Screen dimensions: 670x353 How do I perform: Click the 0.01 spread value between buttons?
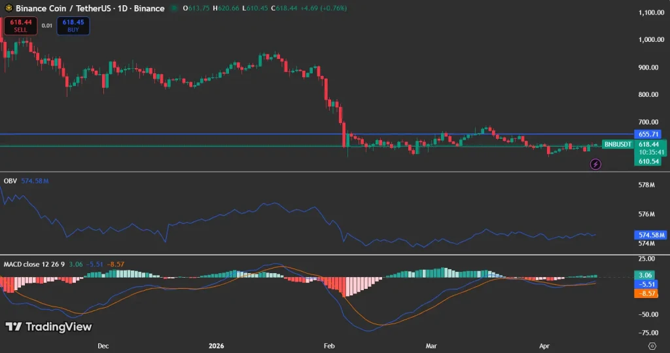pyautogui.click(x=47, y=26)
